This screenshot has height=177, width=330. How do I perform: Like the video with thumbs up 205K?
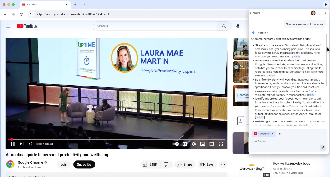pos(150,164)
